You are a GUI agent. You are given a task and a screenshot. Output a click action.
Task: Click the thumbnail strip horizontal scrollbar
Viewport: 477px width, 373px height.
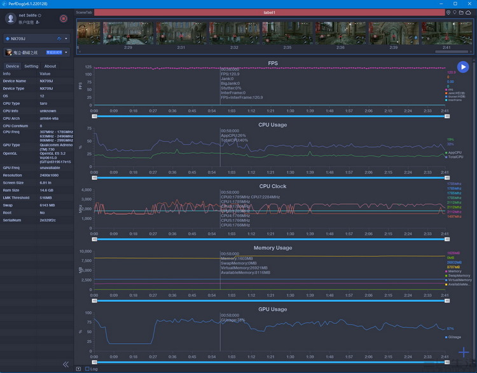(x=452, y=51)
